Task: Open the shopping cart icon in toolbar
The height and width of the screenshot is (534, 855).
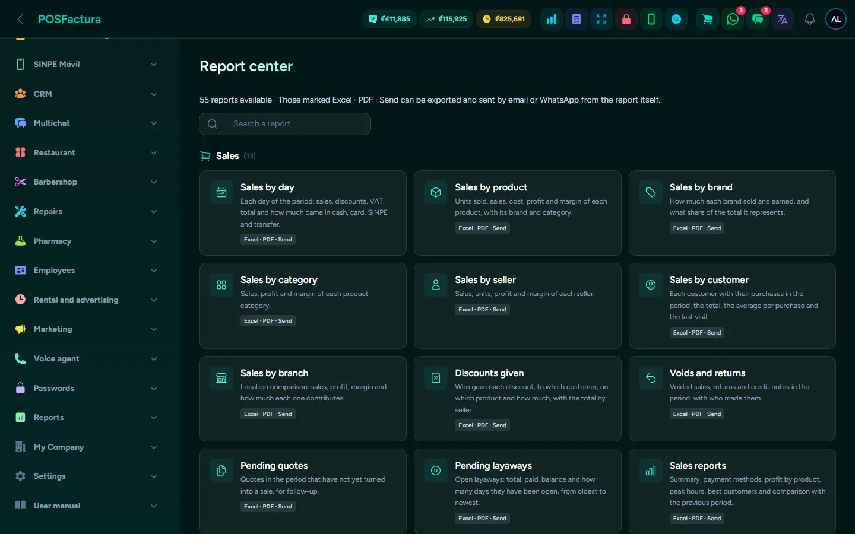Action: pos(708,19)
